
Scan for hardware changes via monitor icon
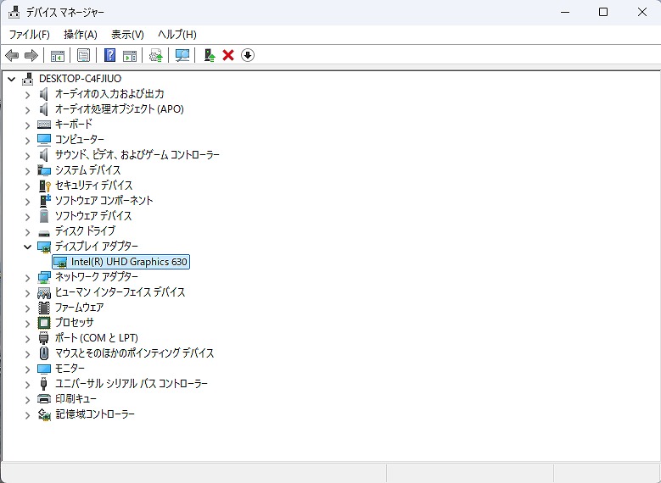[182, 55]
